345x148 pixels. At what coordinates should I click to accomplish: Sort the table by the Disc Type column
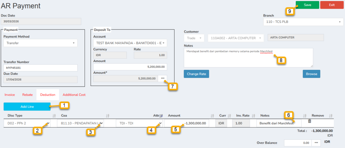[54, 115]
